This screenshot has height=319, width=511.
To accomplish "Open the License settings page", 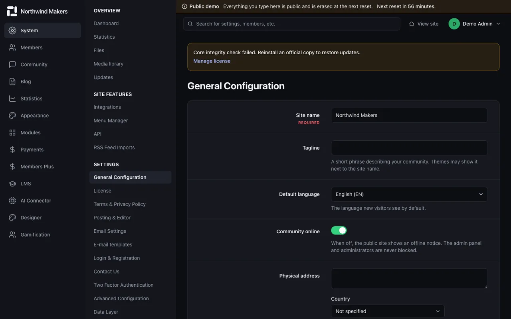I will point(103,191).
